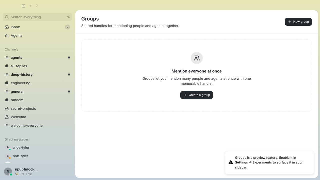Click the Agents robot icon

[x=7, y=35]
